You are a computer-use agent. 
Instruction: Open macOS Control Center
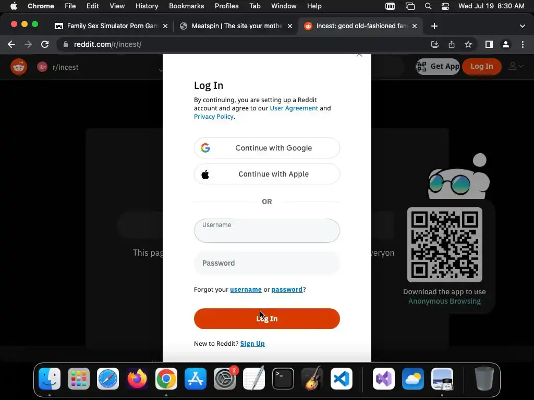pyautogui.click(x=445, y=6)
